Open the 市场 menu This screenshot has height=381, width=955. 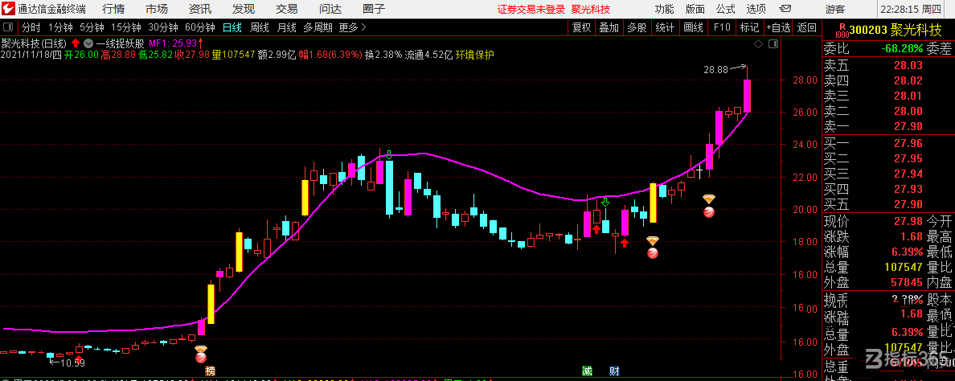[x=157, y=9]
